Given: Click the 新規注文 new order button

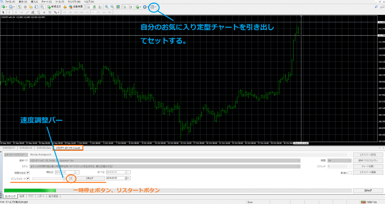Looking at the screenshot, I should pos(54,7).
